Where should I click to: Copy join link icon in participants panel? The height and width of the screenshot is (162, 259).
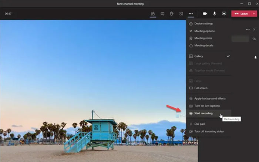(254, 38)
